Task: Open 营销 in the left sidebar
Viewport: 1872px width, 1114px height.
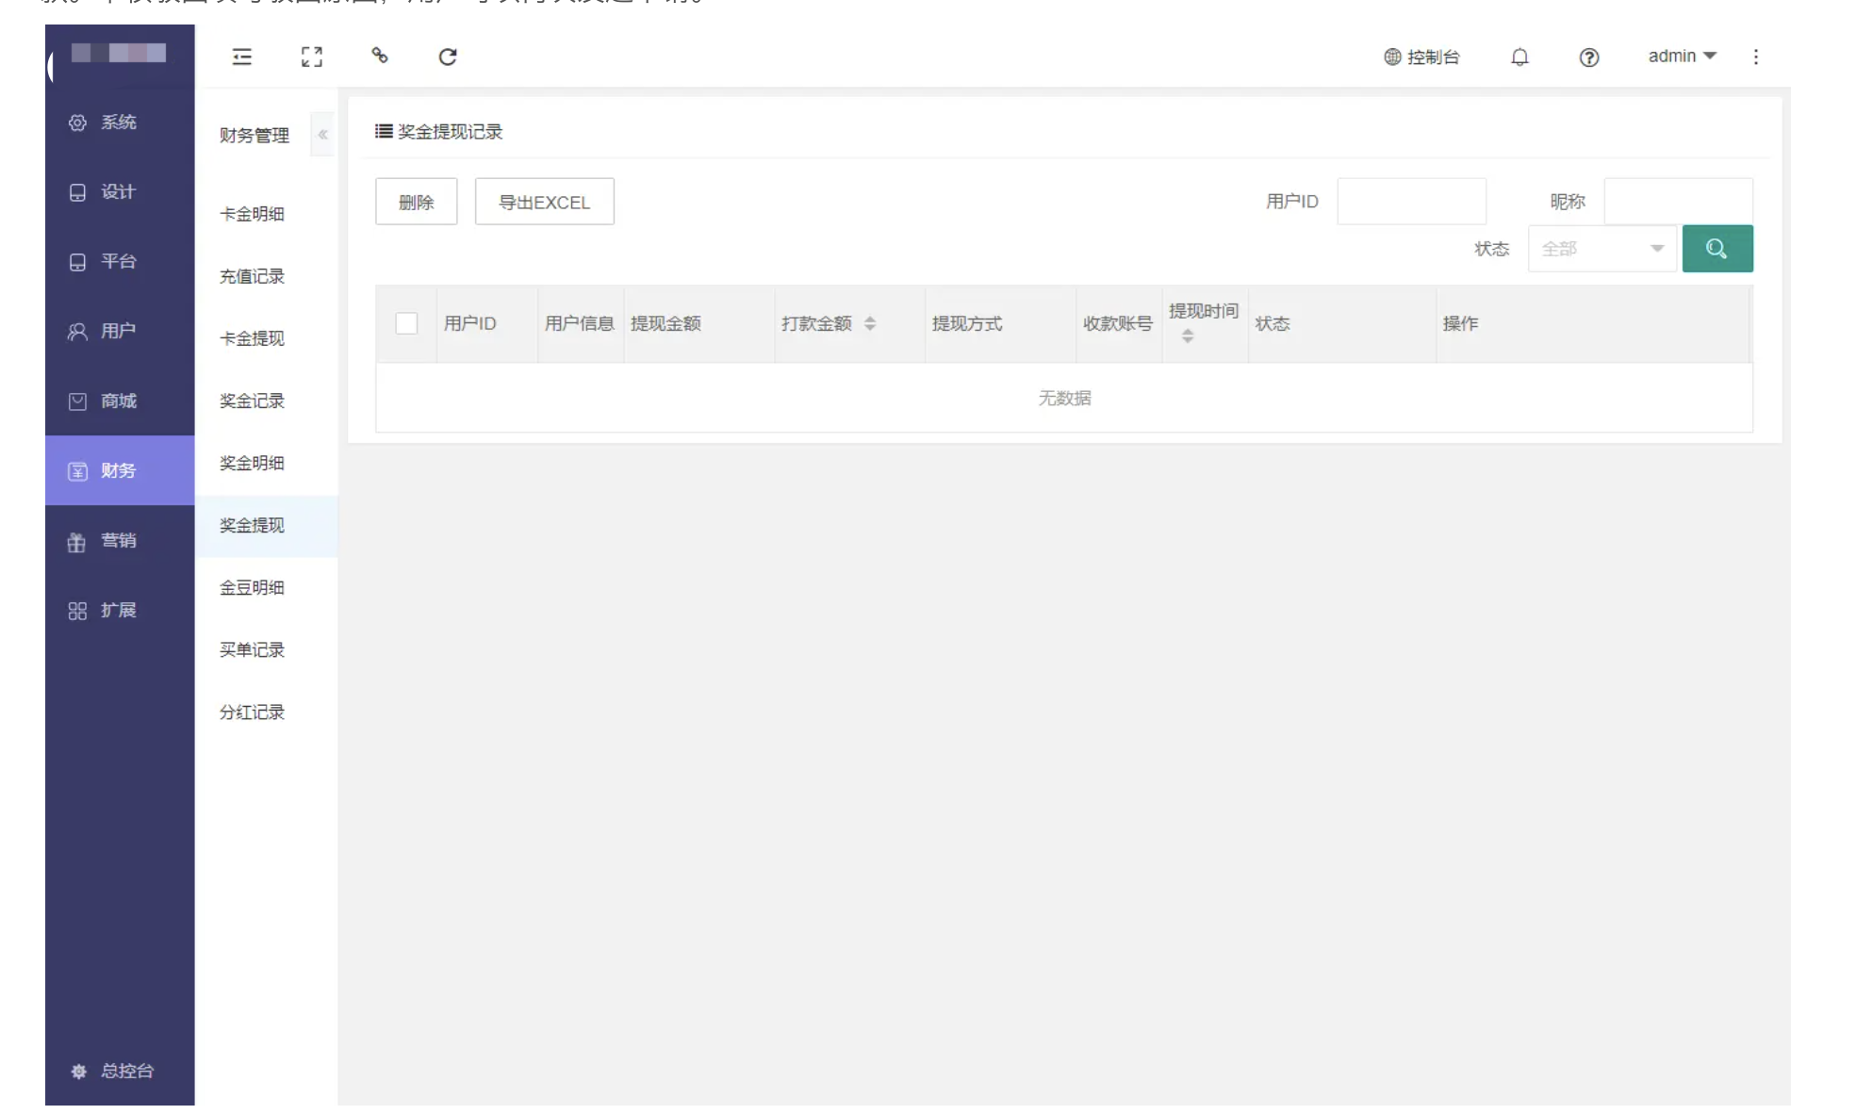Action: click(120, 541)
